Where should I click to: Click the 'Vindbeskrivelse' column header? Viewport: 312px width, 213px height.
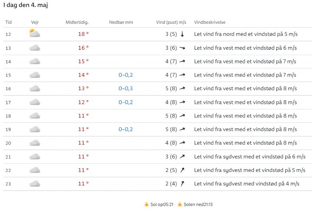[x=210, y=23]
